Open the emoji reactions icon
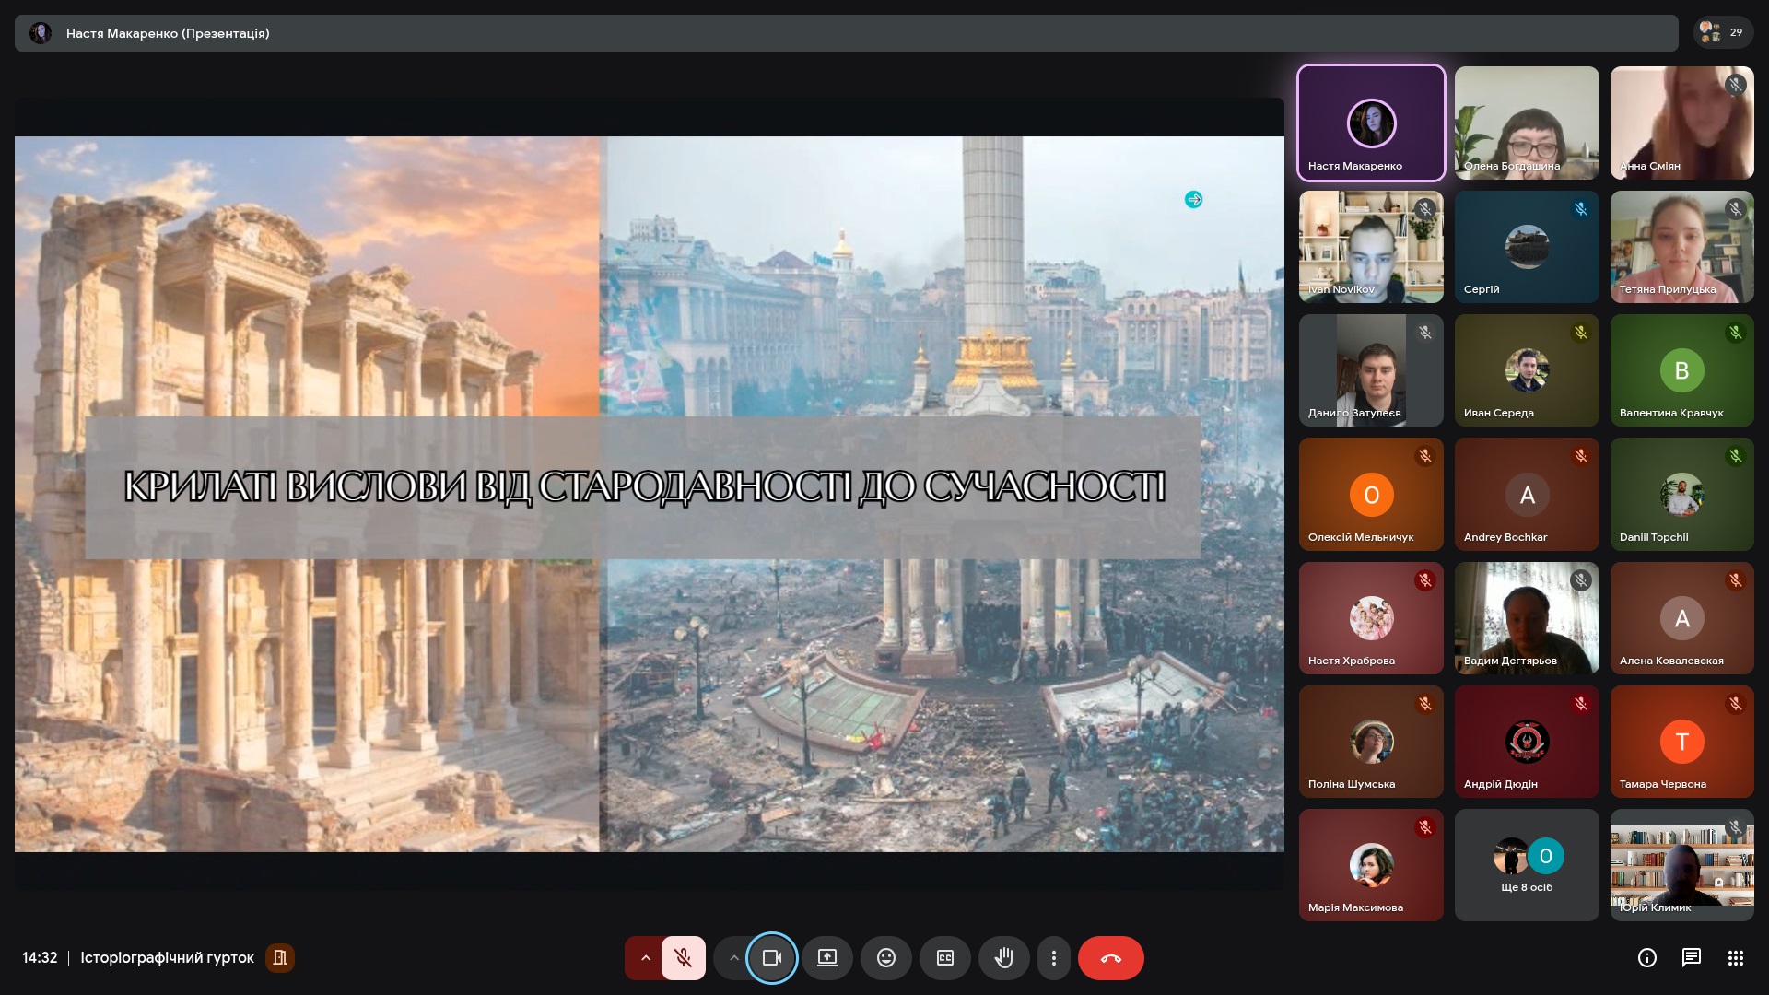 [885, 958]
